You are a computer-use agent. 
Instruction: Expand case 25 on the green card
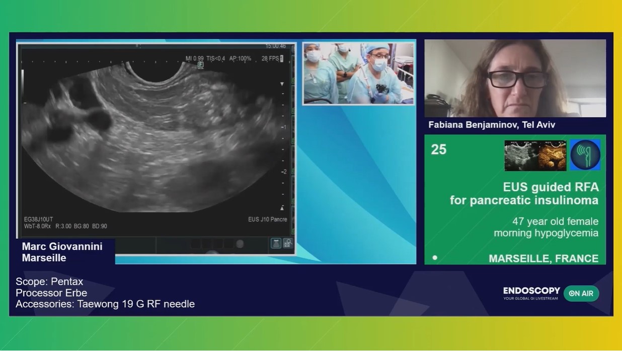tap(439, 150)
